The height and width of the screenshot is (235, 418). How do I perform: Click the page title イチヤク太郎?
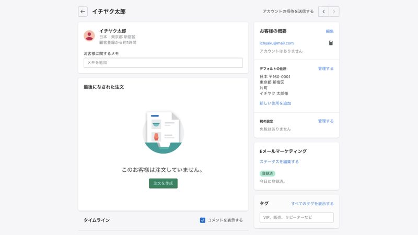pos(109,11)
